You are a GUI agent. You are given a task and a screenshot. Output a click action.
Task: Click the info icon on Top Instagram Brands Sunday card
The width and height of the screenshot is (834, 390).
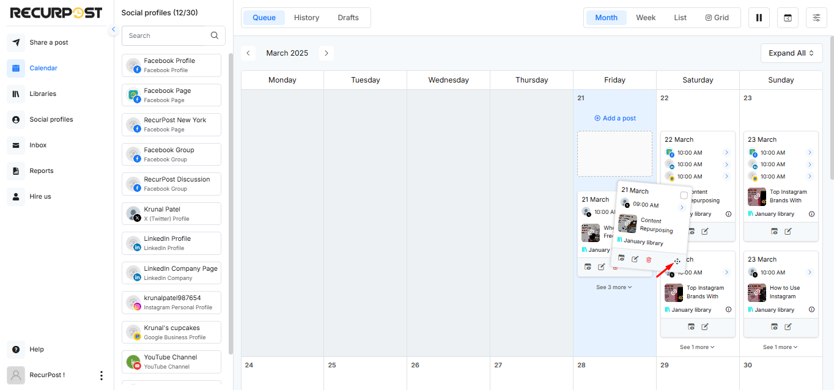pyautogui.click(x=811, y=214)
